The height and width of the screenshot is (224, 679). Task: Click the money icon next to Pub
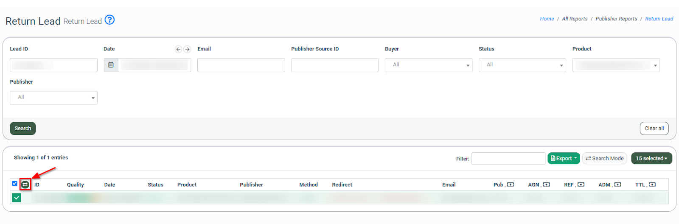coord(511,185)
